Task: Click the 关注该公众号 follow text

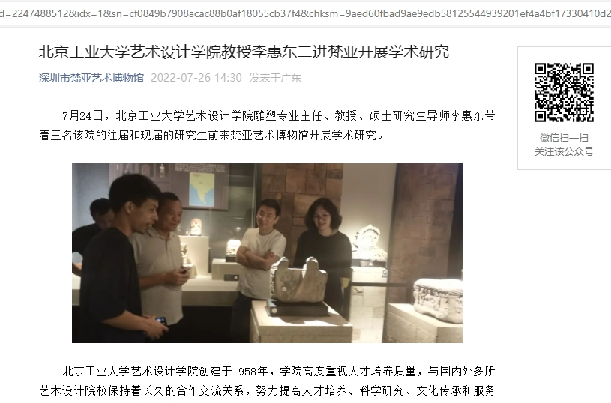Action: tap(564, 151)
